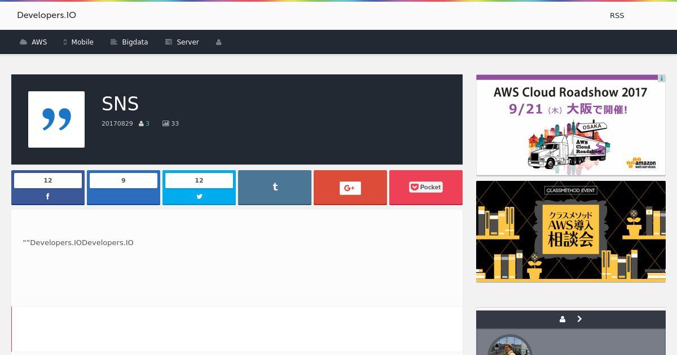Click the author avatar photo in sidebar
This screenshot has width=677, height=355.
pyautogui.click(x=510, y=345)
